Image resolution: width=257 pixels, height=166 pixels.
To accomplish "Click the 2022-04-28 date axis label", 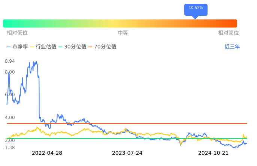I will point(47,153).
